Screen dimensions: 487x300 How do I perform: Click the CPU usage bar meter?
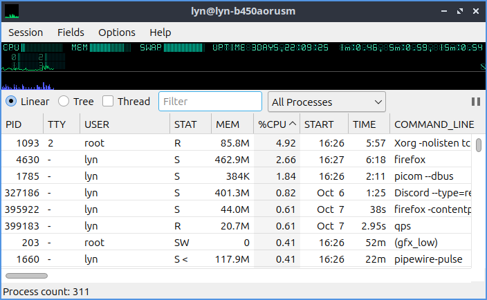pos(45,48)
